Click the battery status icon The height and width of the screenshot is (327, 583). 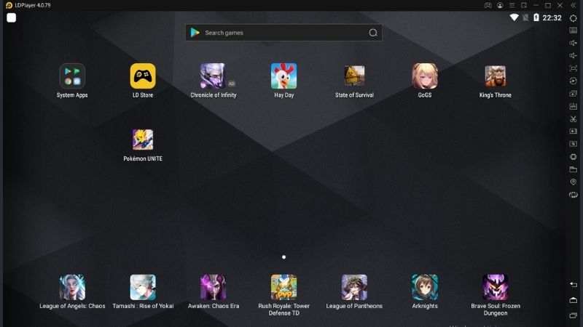(x=536, y=17)
